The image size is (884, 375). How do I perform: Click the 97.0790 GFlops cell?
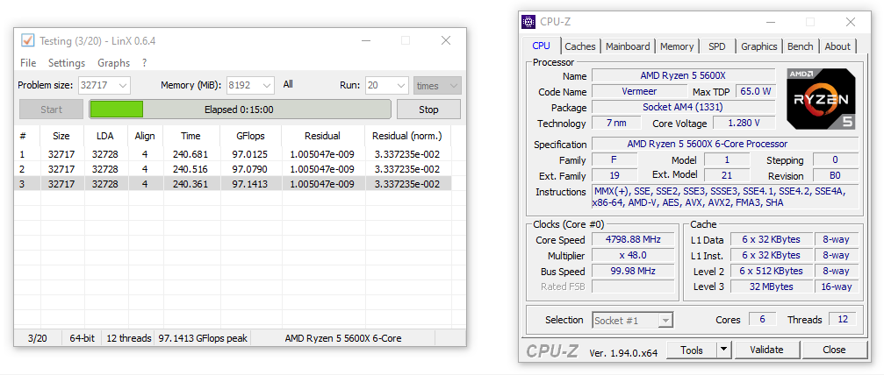(x=250, y=169)
